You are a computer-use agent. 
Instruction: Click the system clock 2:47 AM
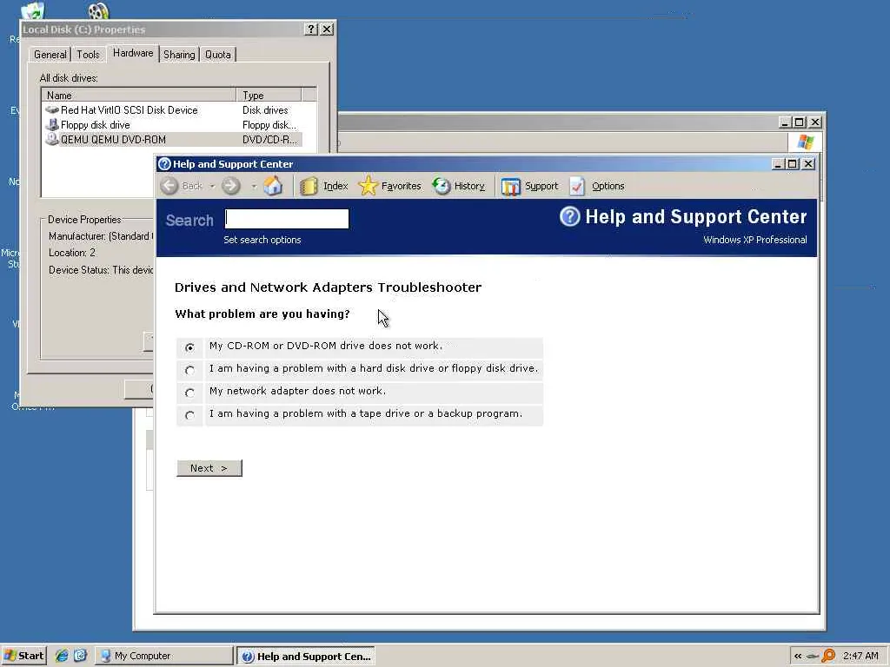coord(860,656)
